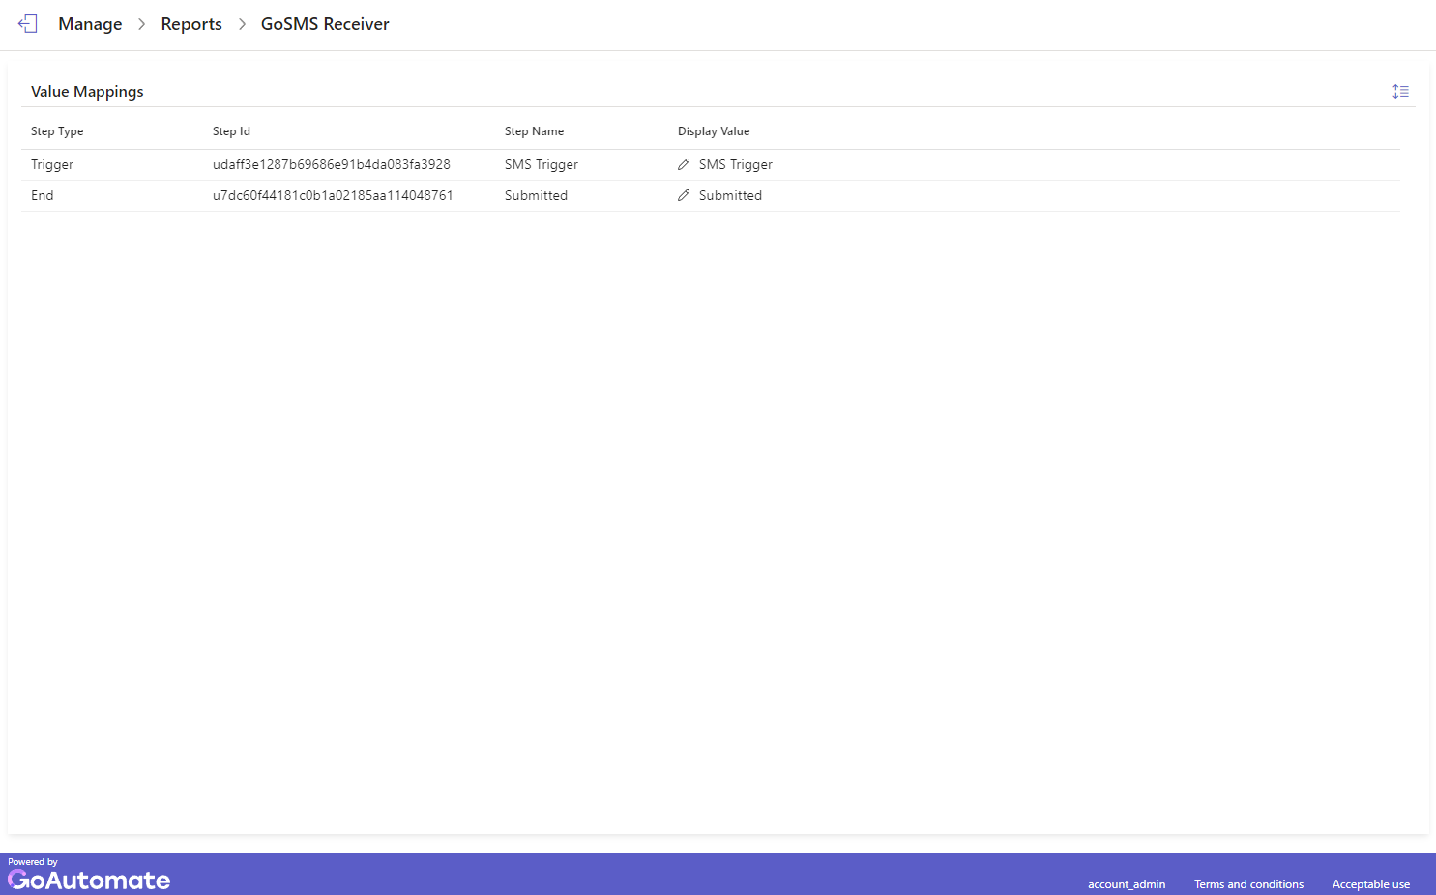Click the Step Type column header
The height and width of the screenshot is (895, 1436).
[57, 131]
